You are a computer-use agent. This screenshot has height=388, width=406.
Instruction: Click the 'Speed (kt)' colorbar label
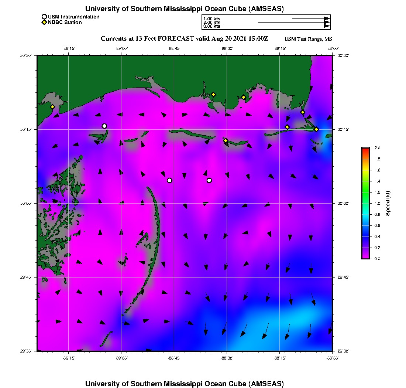388,203
